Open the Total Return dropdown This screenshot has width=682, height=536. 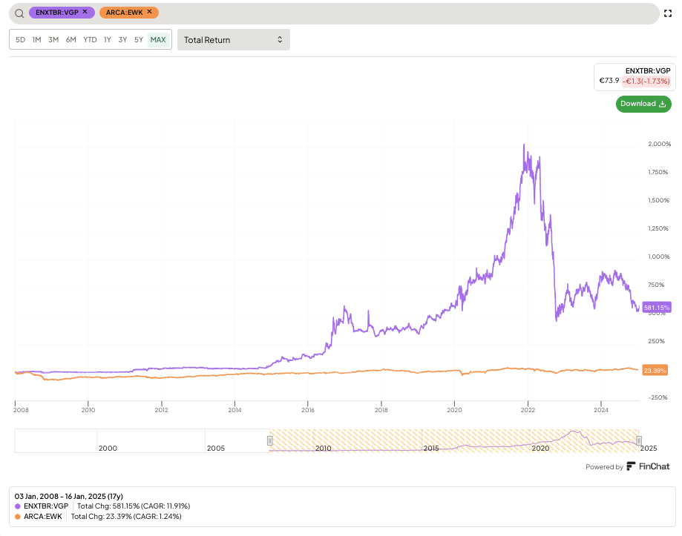(x=234, y=40)
